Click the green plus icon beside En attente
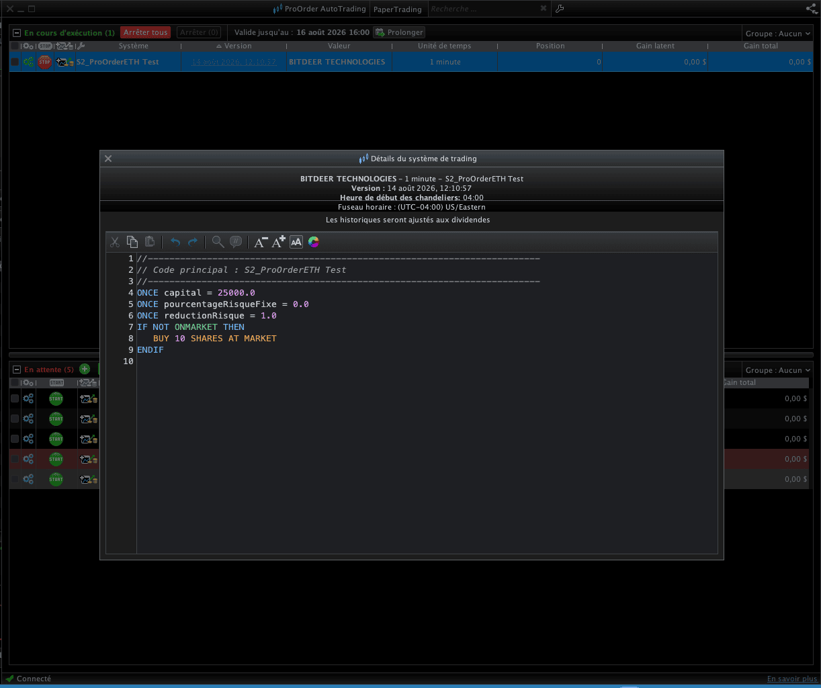This screenshot has height=688, width=821. 85,369
